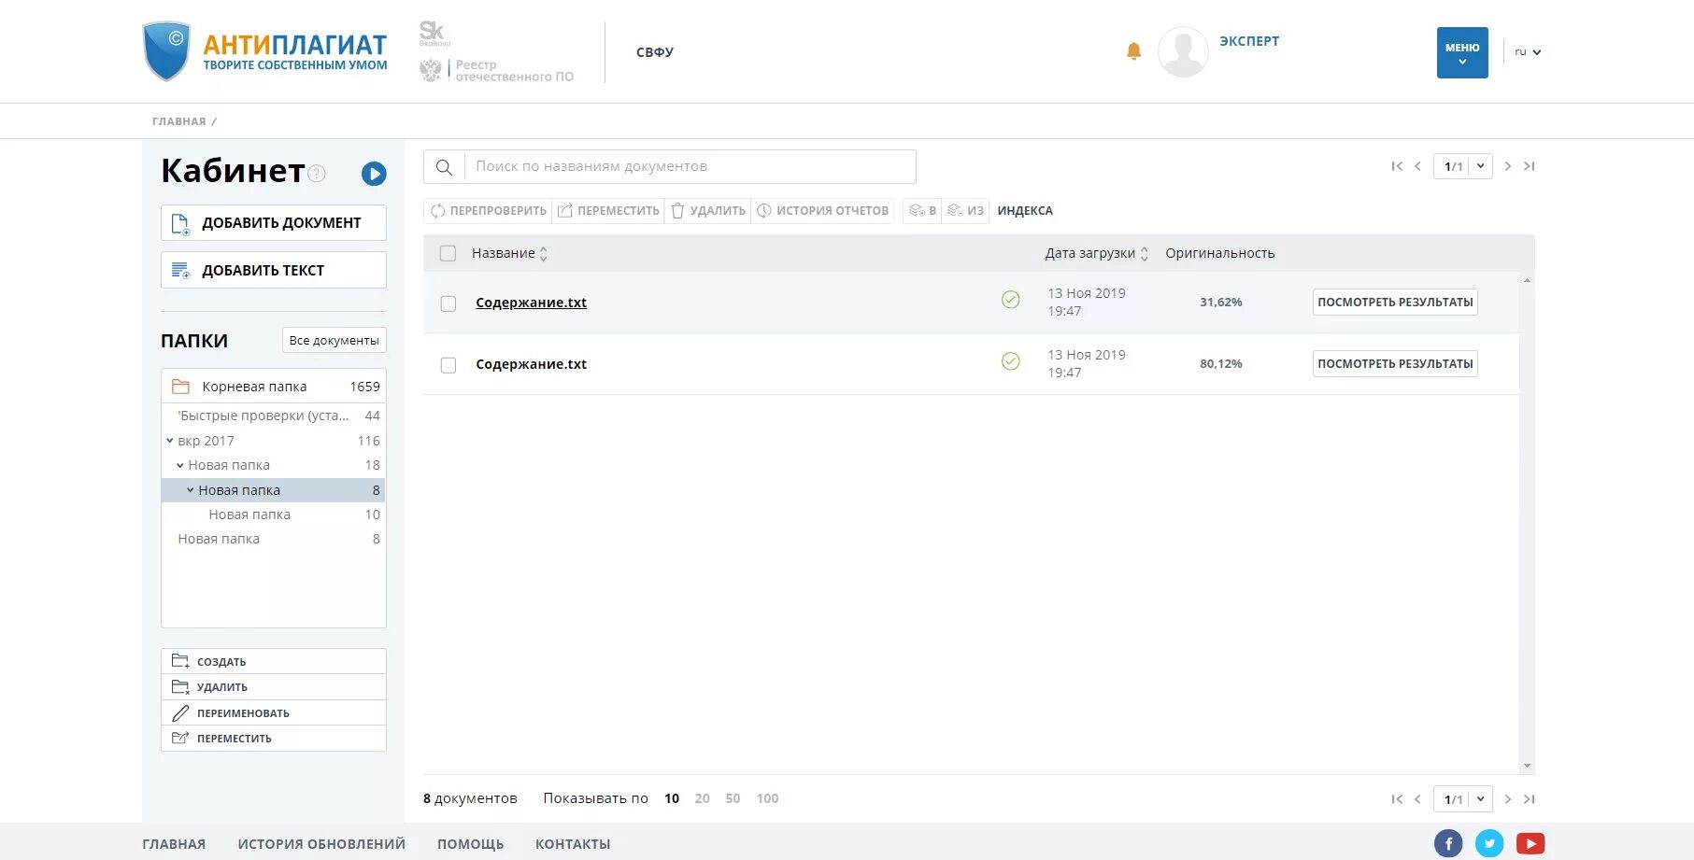Click the green check status for 80,12% document

coord(1010,361)
